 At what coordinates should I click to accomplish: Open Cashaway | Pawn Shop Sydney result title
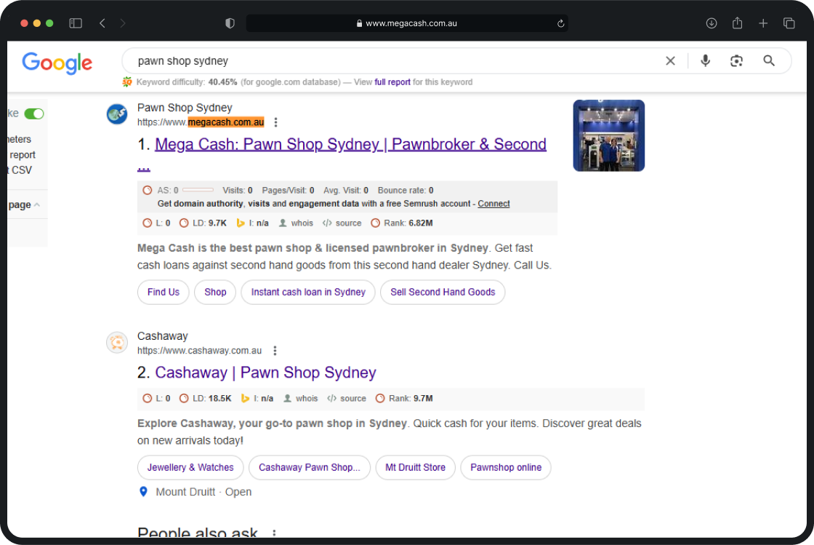coord(265,373)
